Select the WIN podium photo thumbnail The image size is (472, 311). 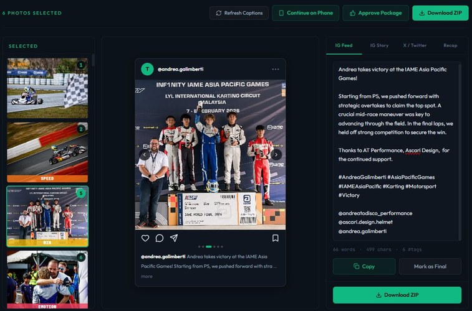tap(47, 216)
